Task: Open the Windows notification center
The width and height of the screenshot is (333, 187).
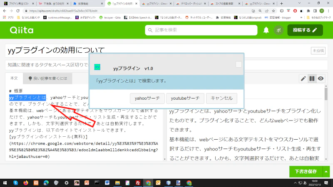Action: tap(326, 183)
